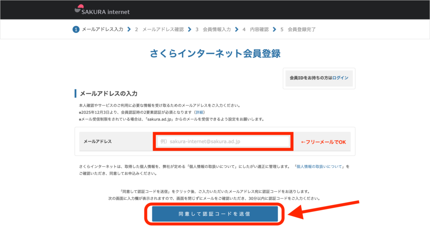
Task: Click the chevron after メールアドレス確認 step
Action: (x=189, y=29)
